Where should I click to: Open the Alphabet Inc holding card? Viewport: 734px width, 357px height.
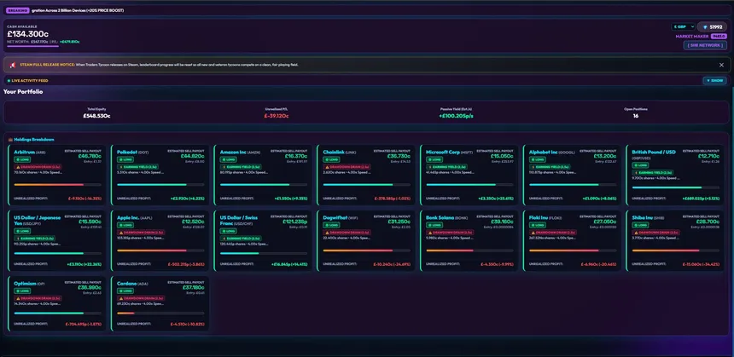tap(572, 176)
